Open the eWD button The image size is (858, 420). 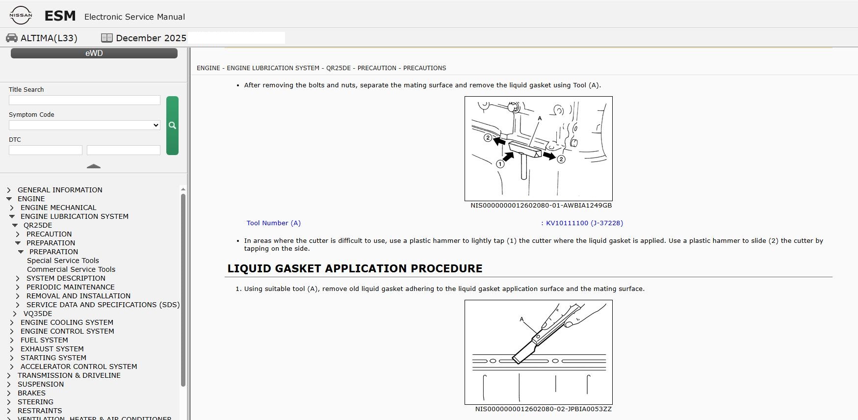pos(94,53)
